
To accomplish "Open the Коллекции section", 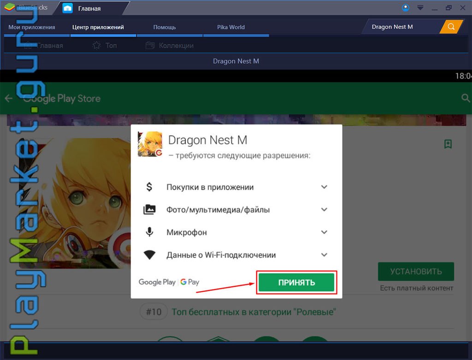I will tap(170, 46).
